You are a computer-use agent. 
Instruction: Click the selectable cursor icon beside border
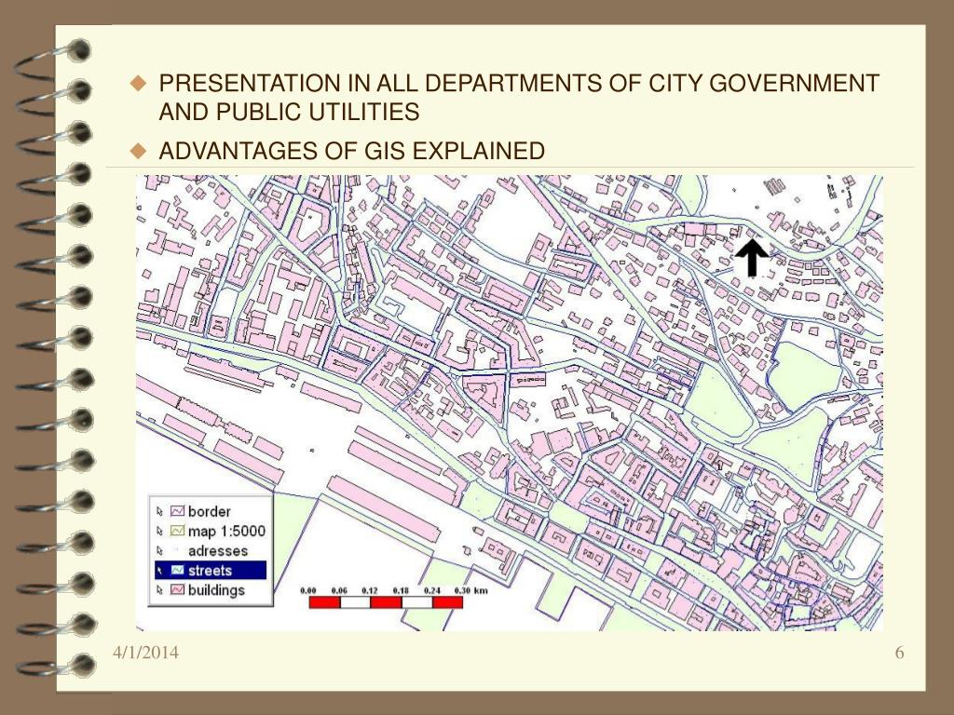[160, 511]
